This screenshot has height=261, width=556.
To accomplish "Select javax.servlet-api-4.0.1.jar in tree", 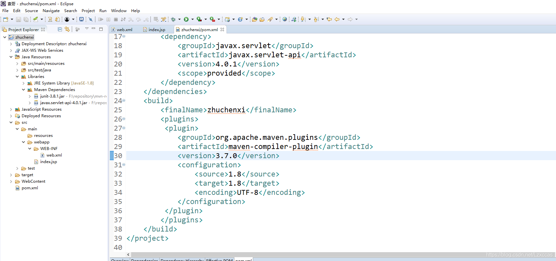I will click(64, 103).
